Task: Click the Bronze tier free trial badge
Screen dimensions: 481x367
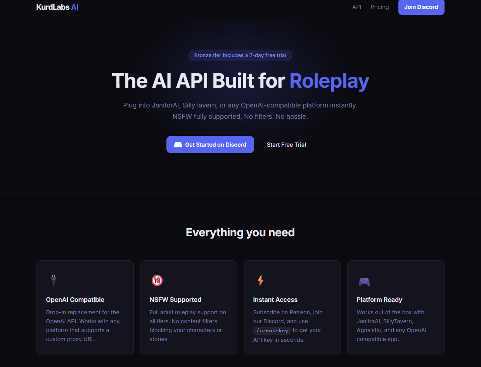Action: point(240,55)
